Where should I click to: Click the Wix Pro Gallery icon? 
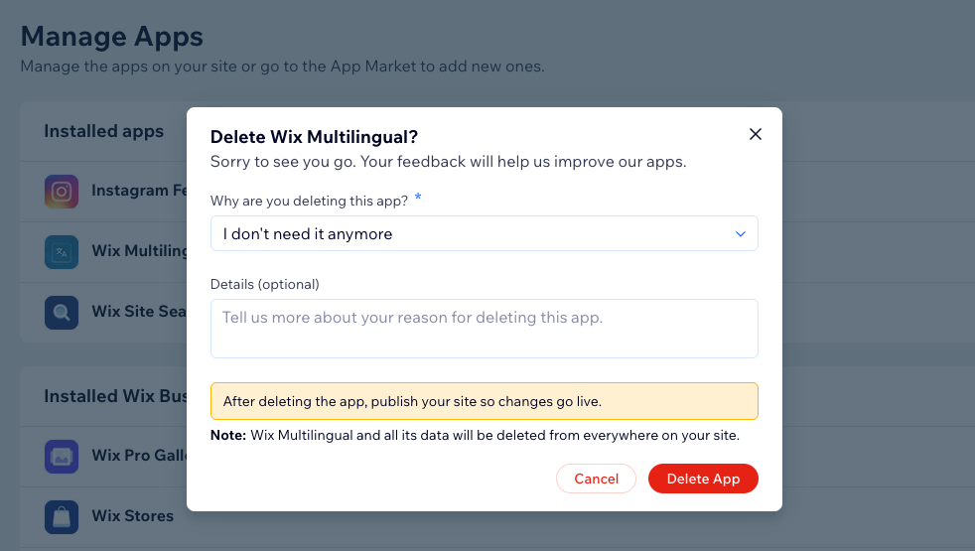[62, 457]
